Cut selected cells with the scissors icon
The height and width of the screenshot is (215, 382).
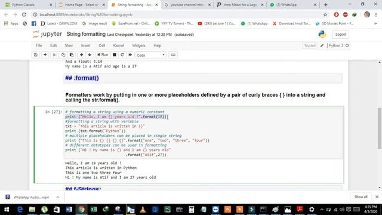point(54,55)
